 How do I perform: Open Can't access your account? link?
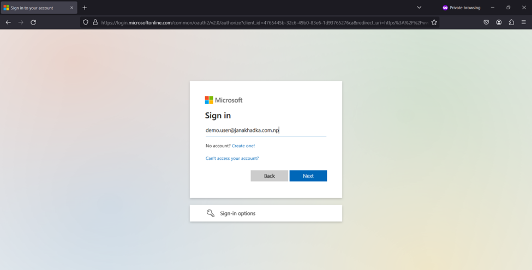click(x=232, y=158)
